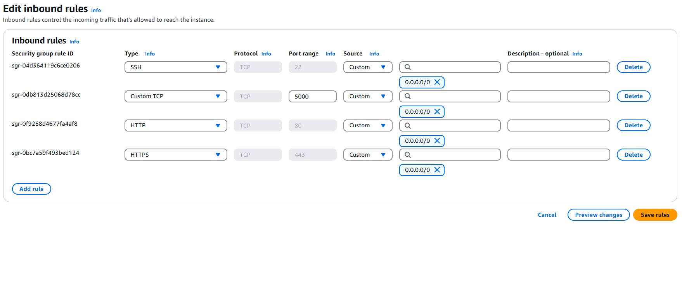682x282 pixels.
Task: Remove the 0.0.0.0/0 source from HTTPS rule
Action: (437, 170)
